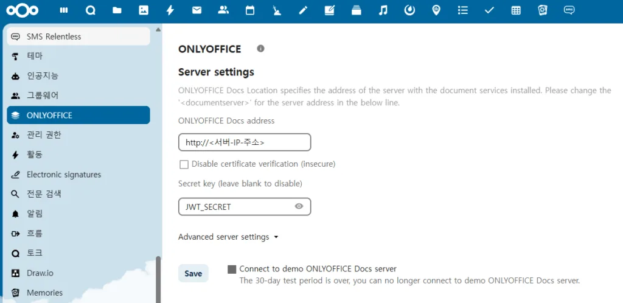This screenshot has width=623, height=303.
Task: Click the Secret key input field
Action: 245,206
